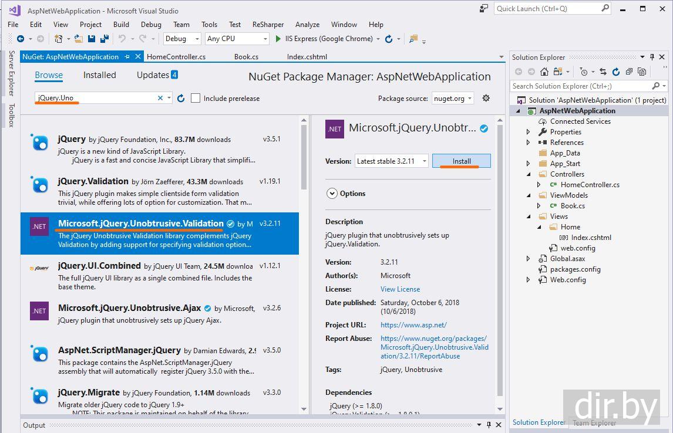Start debugging with the green play icon
673x433 pixels.
(278, 39)
